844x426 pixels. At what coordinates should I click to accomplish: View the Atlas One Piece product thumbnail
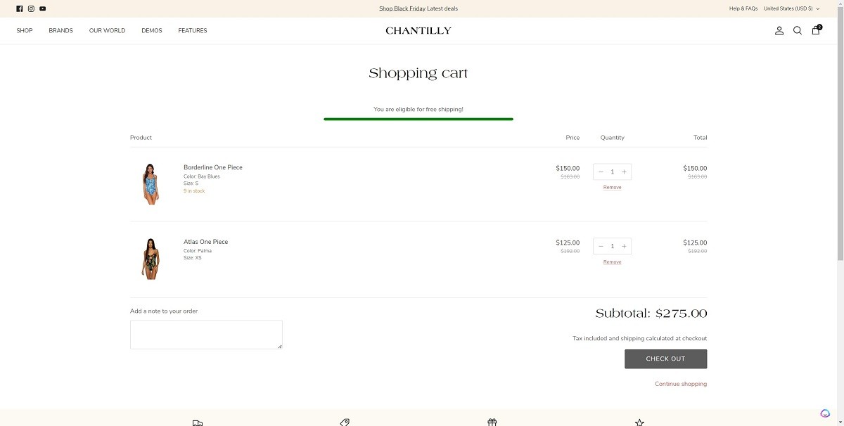150,257
